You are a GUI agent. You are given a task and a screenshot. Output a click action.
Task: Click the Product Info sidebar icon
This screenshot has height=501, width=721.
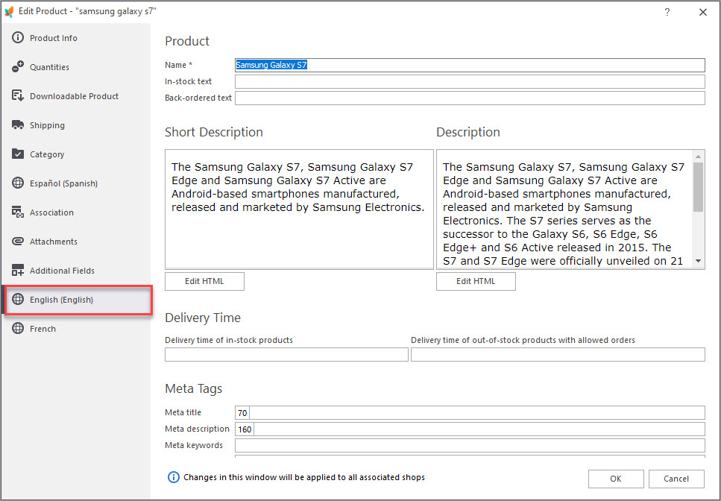tap(17, 38)
